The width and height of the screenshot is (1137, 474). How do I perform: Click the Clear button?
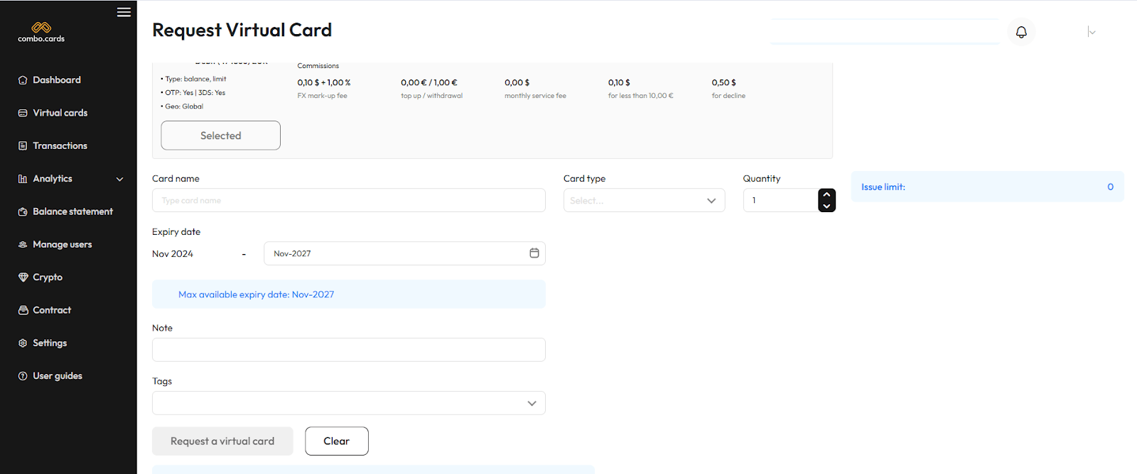coord(336,441)
